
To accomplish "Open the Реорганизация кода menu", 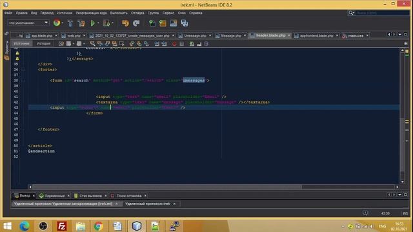I will (x=92, y=13).
